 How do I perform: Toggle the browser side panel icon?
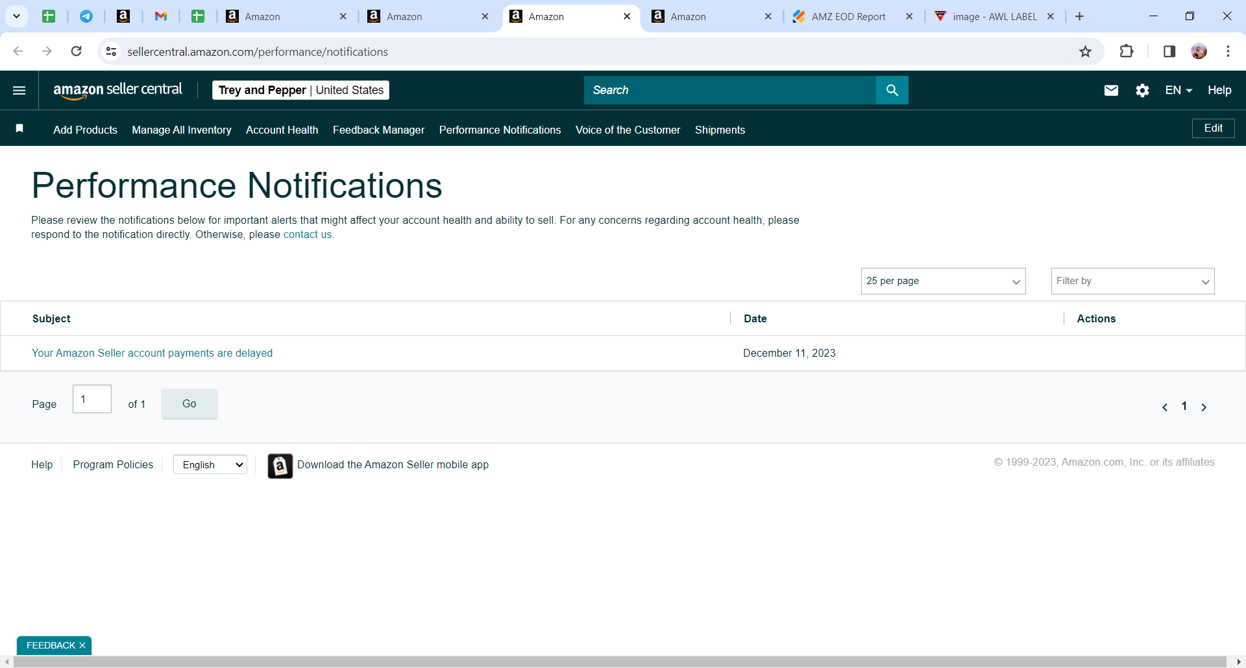pyautogui.click(x=1169, y=51)
